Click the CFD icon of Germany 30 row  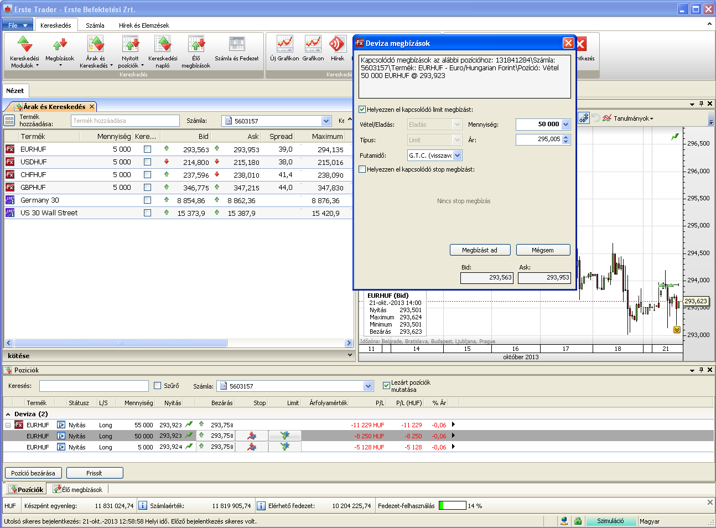click(x=10, y=200)
